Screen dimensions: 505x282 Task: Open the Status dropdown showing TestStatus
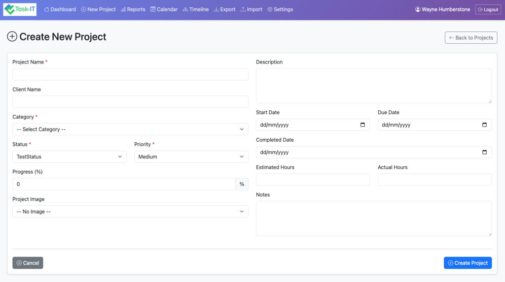click(x=69, y=157)
